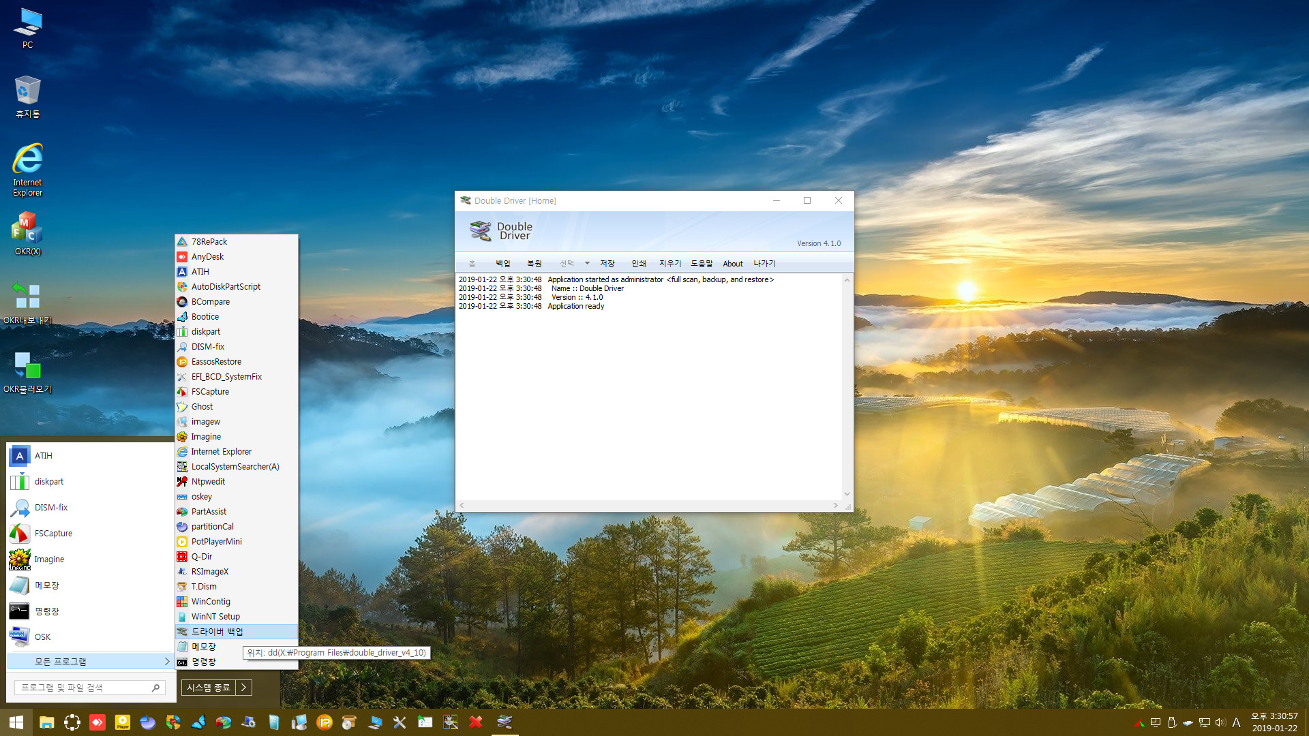
Task: Launch RSImageX
Action: 237,572
